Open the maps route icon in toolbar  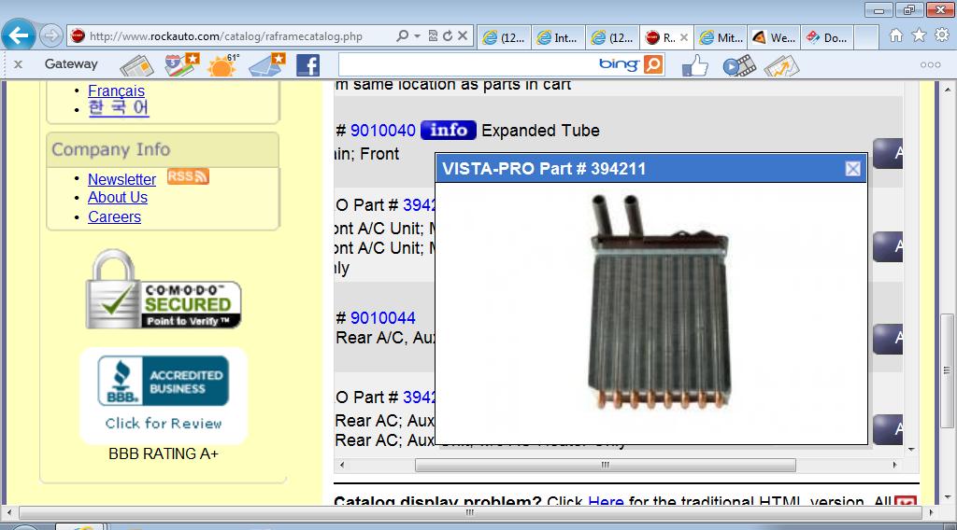coord(181,64)
